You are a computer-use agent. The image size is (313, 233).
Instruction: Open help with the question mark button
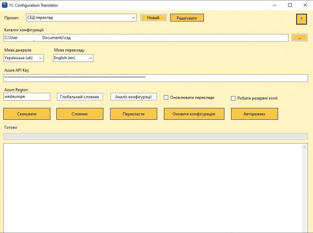(301, 19)
